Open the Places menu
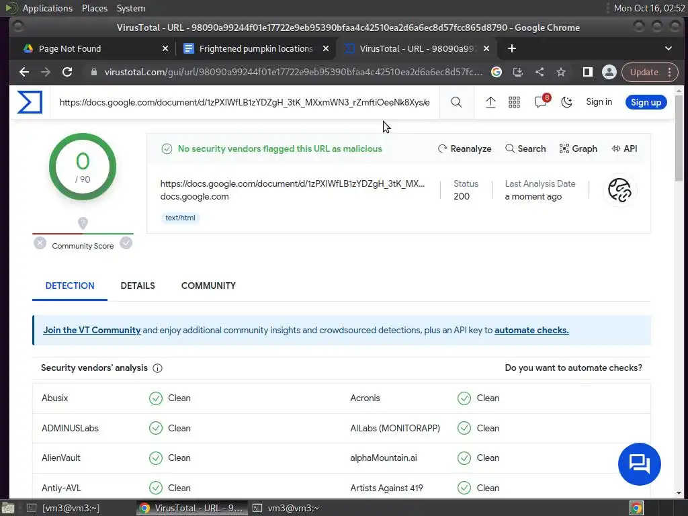This screenshot has width=688, height=516. coord(94,8)
